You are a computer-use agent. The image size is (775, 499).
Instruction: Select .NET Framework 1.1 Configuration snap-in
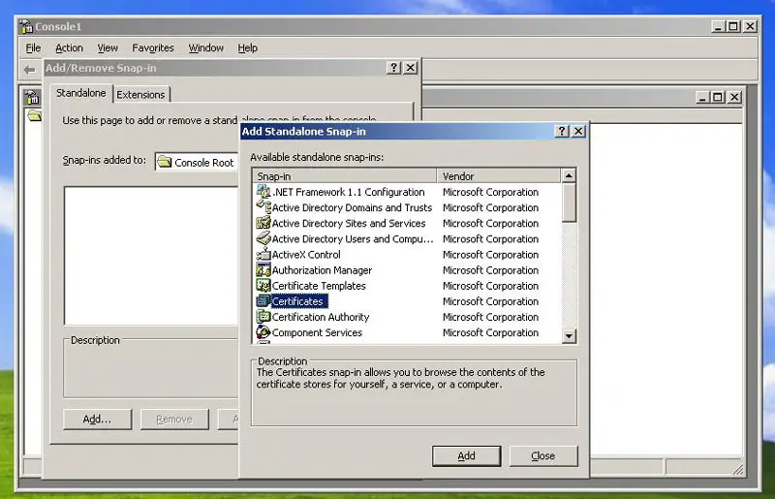pyautogui.click(x=348, y=192)
